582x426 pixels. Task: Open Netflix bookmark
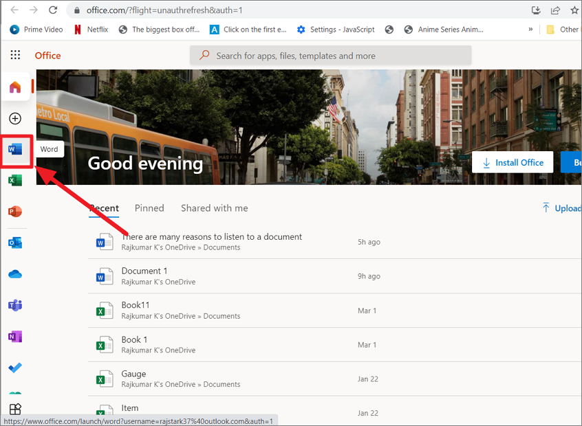click(91, 30)
